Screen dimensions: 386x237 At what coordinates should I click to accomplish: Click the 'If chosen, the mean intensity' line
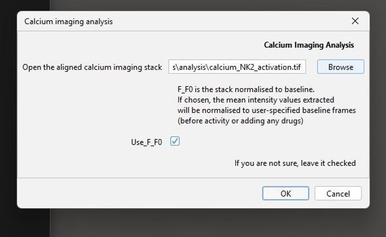pos(256,100)
